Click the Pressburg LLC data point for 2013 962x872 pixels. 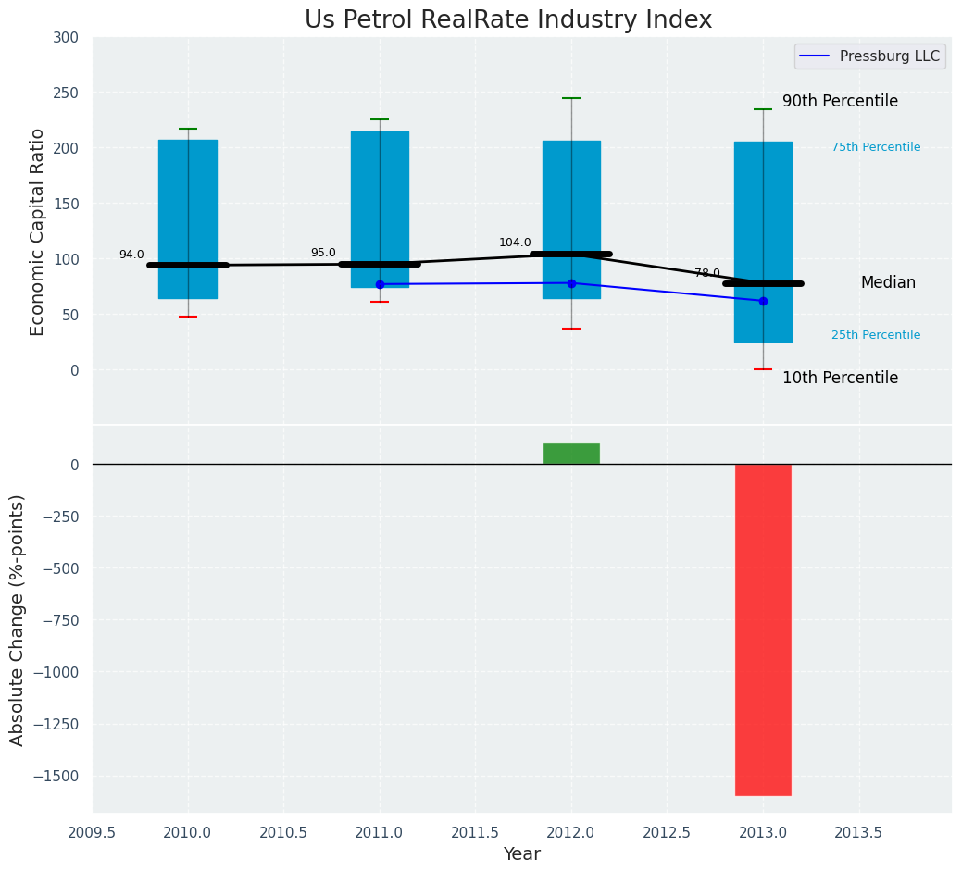pos(763,301)
